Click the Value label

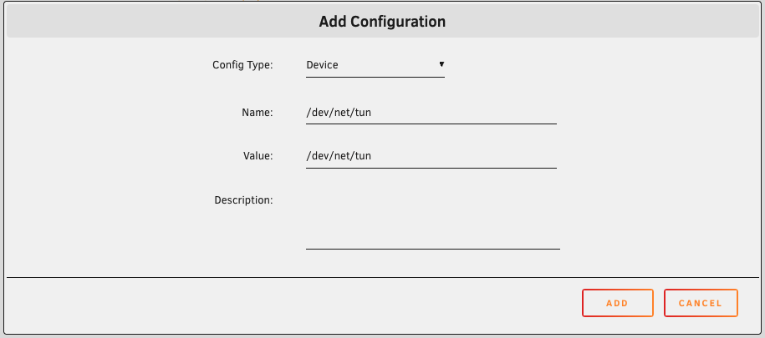pos(257,155)
